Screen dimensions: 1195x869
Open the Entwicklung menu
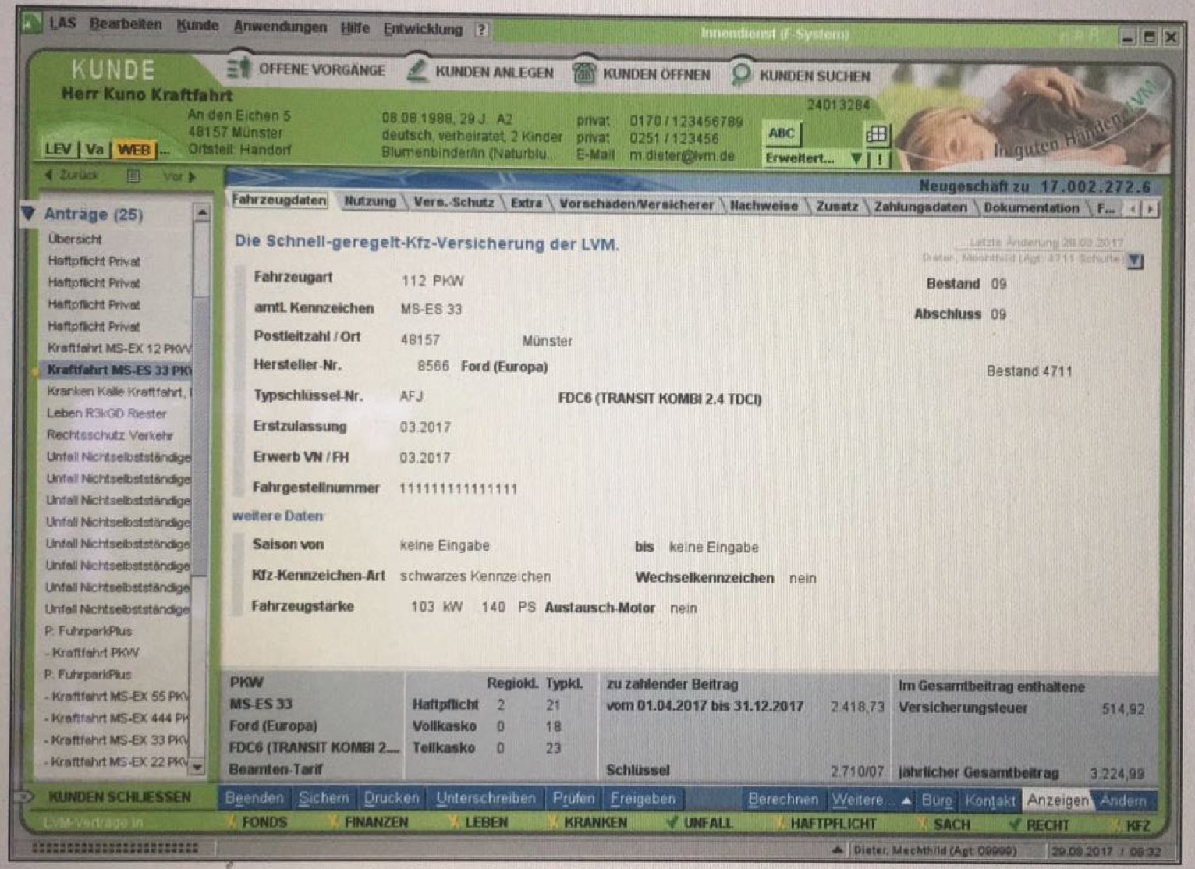click(x=423, y=29)
